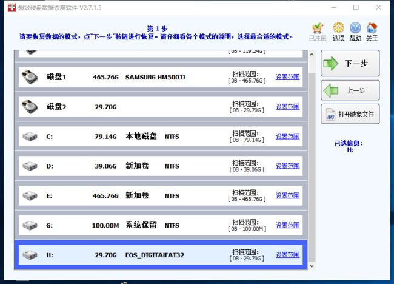
Task: Click the scroll up arrow of disk list
Action: coord(312,54)
